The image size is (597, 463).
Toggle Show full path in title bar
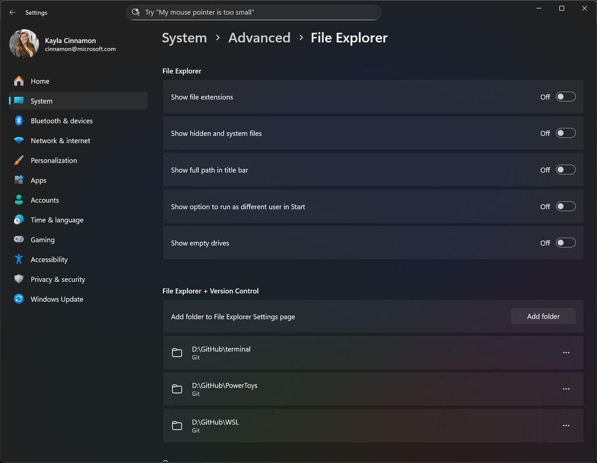pyautogui.click(x=565, y=170)
